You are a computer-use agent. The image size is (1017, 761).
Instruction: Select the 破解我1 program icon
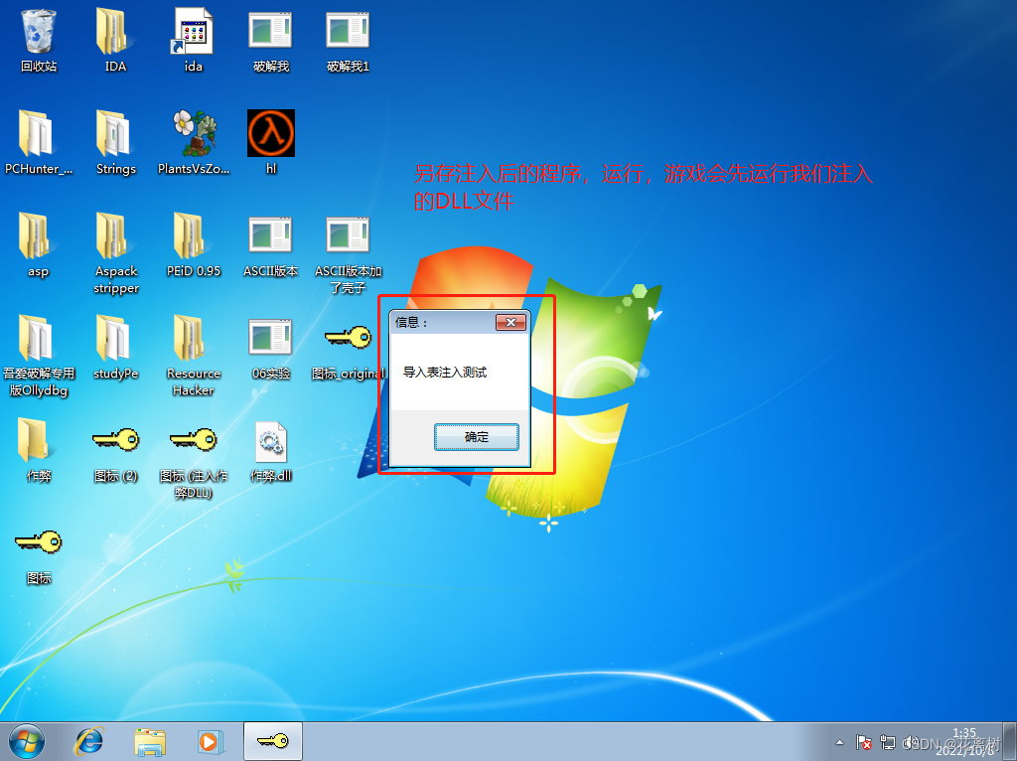point(348,31)
